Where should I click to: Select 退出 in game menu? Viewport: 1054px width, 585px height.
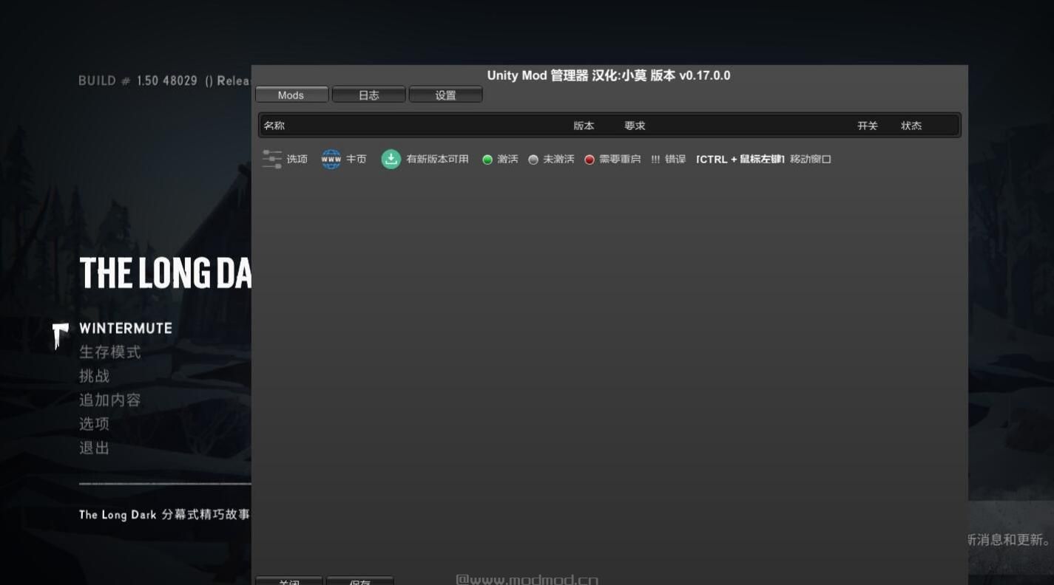point(94,448)
